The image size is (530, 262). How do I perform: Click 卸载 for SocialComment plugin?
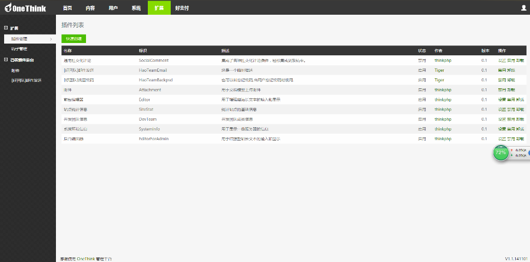(520, 61)
